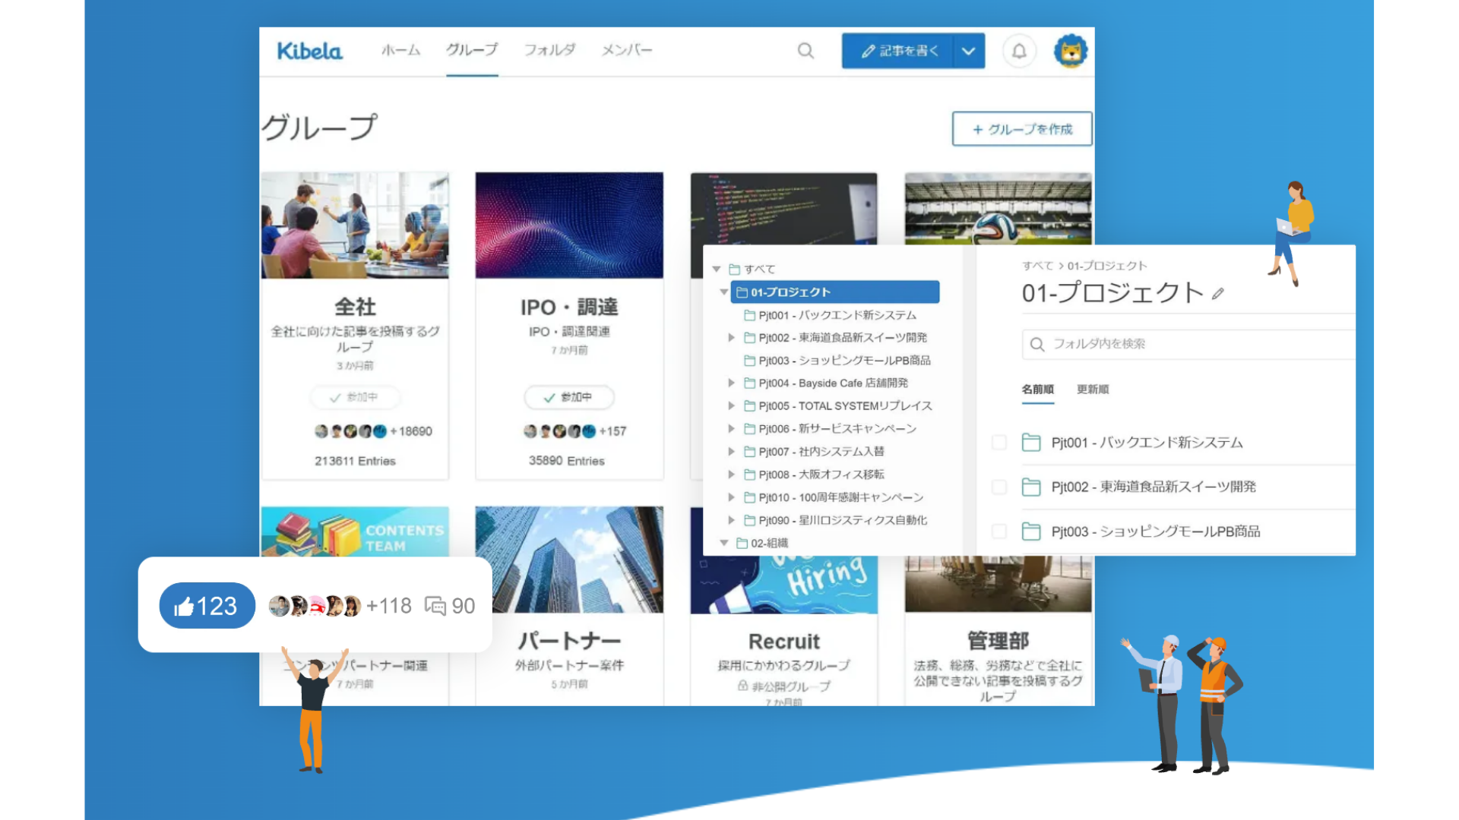
Task: Click the Kibela logo
Action: click(309, 51)
